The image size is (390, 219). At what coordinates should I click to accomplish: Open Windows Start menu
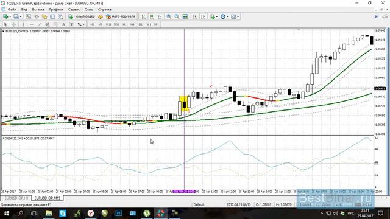coord(7,214)
